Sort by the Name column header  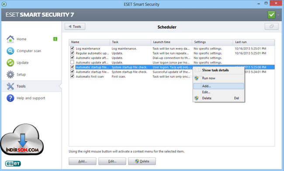[90, 42]
